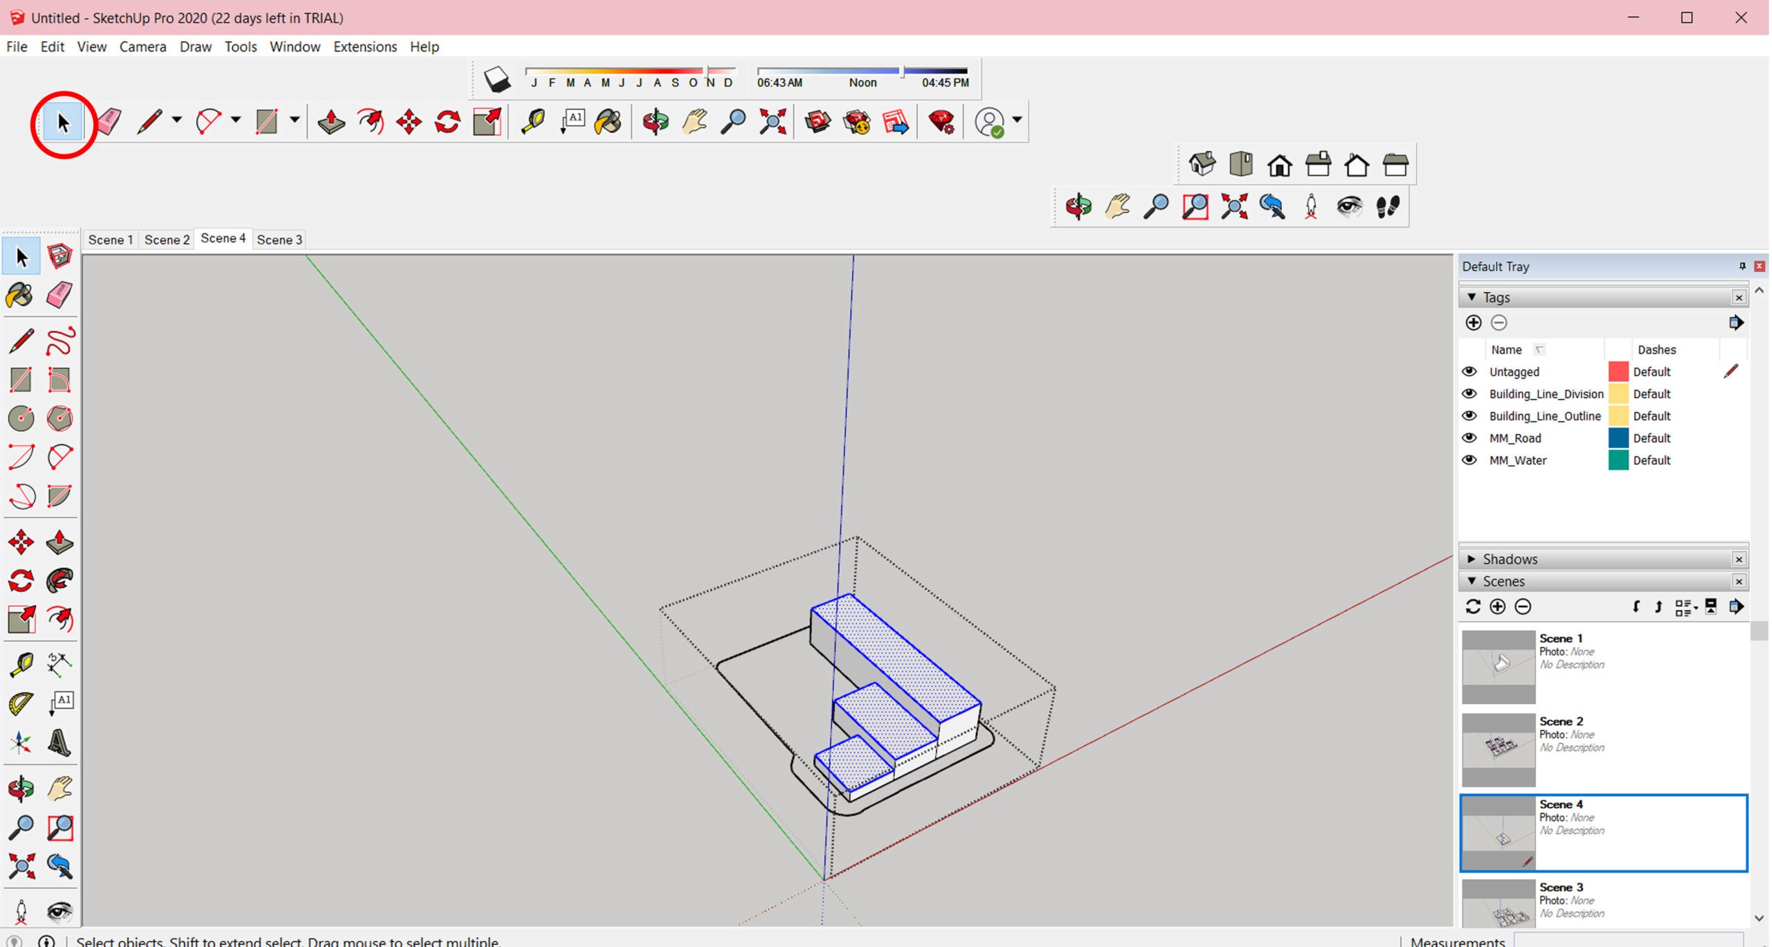1772x947 pixels.
Task: Expand the Shadows panel
Action: (x=1472, y=559)
